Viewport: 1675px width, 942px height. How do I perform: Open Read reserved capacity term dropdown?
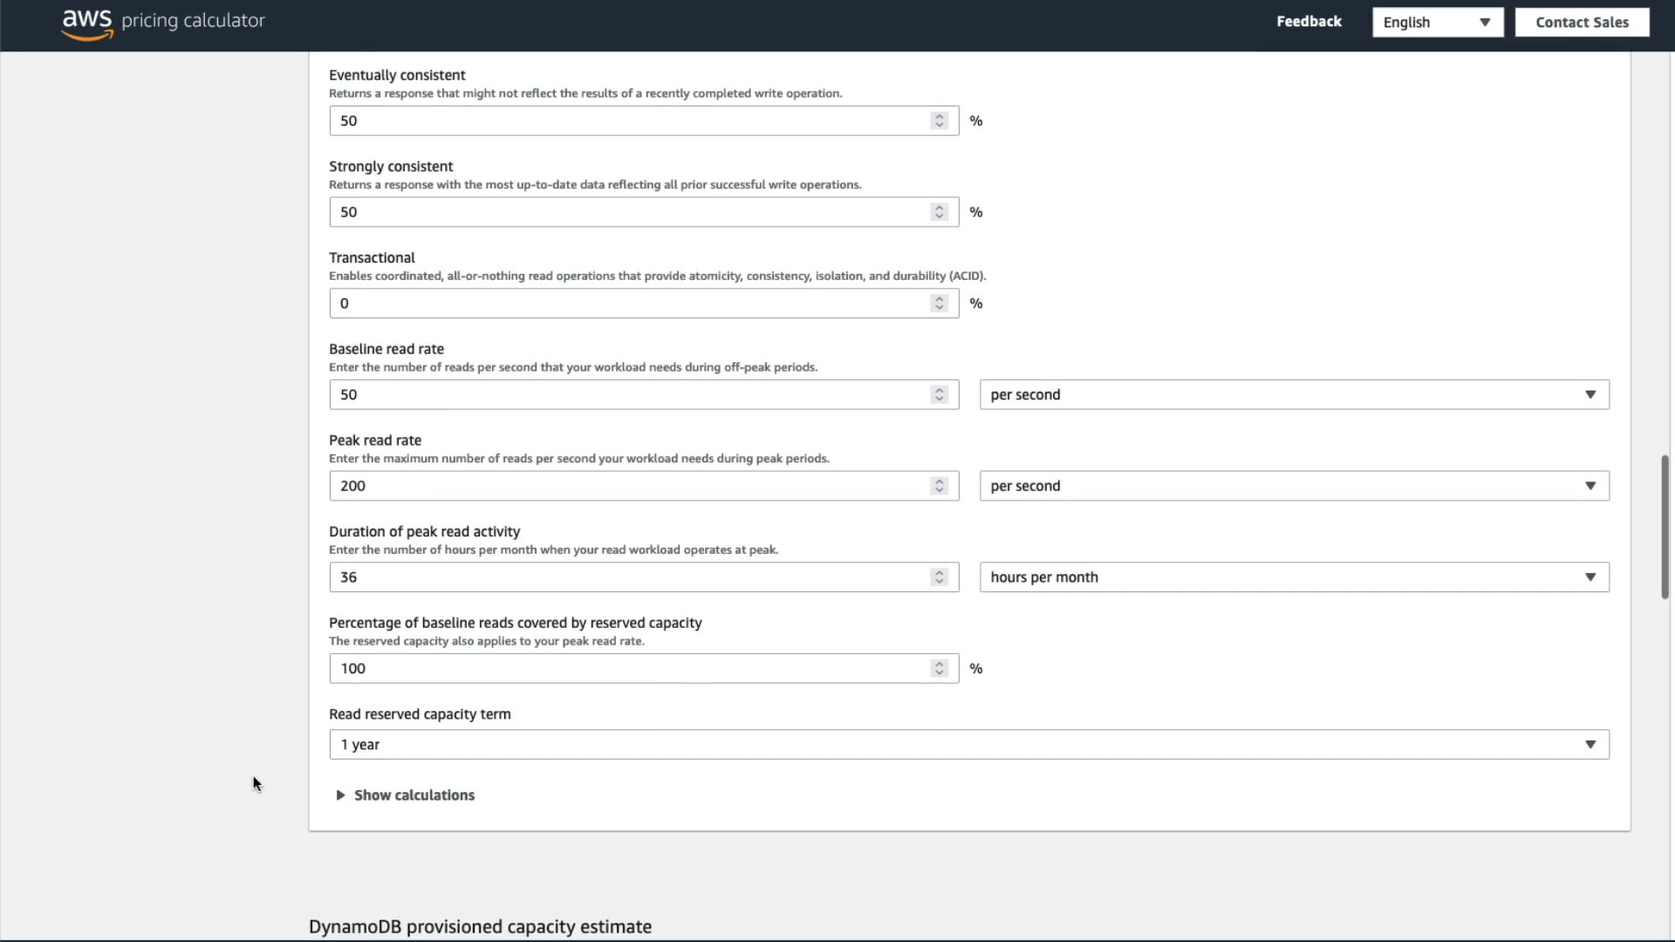(968, 745)
